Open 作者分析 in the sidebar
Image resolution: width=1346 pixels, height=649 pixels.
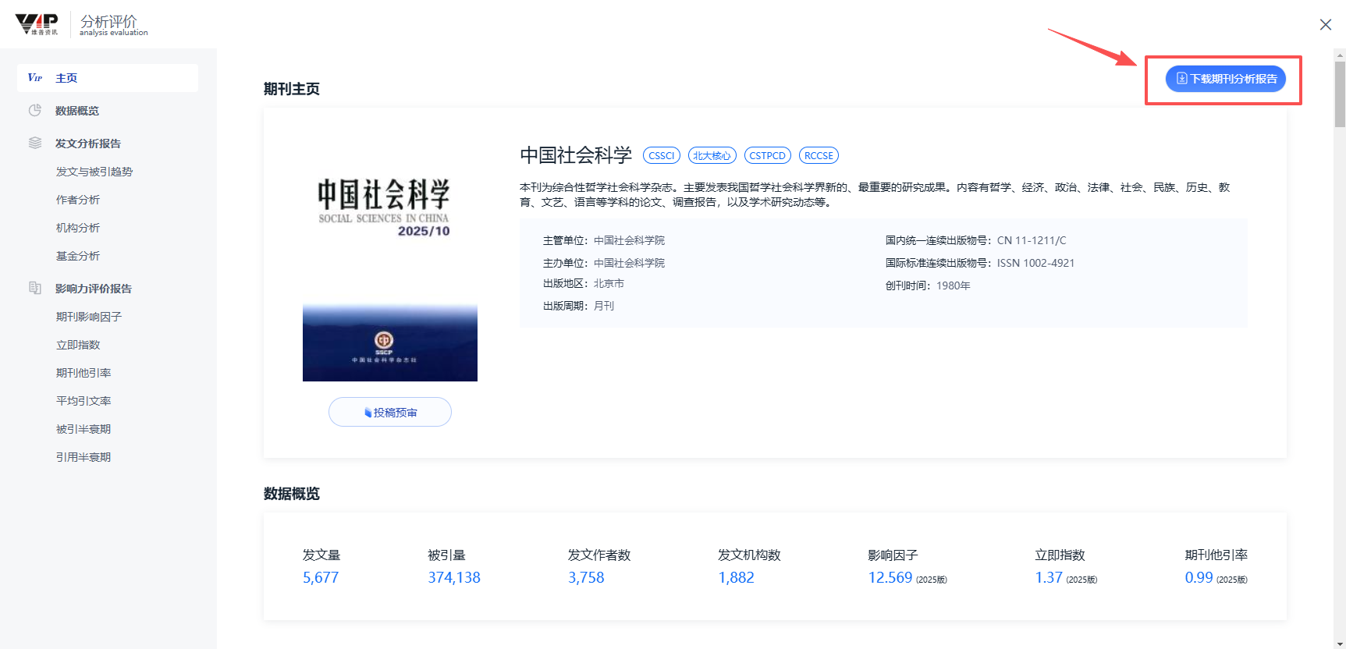tap(78, 200)
